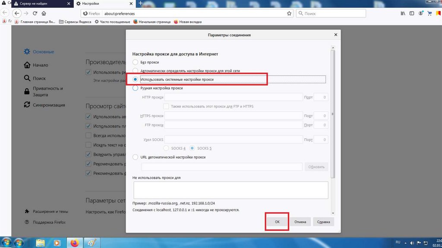Click the forward navigation arrow
Image resolution: width=442 pixels, height=248 pixels.
click(x=26, y=13)
